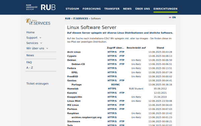Expand the Support chevron in sidebar
This screenshot has width=201, height=126.
[x=41, y=38]
